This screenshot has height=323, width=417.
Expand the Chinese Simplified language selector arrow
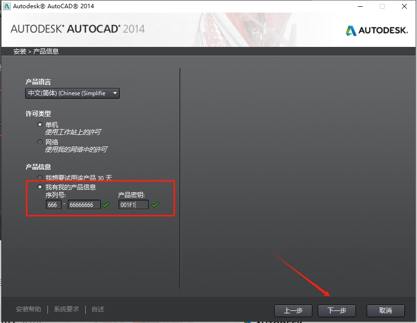tap(115, 93)
